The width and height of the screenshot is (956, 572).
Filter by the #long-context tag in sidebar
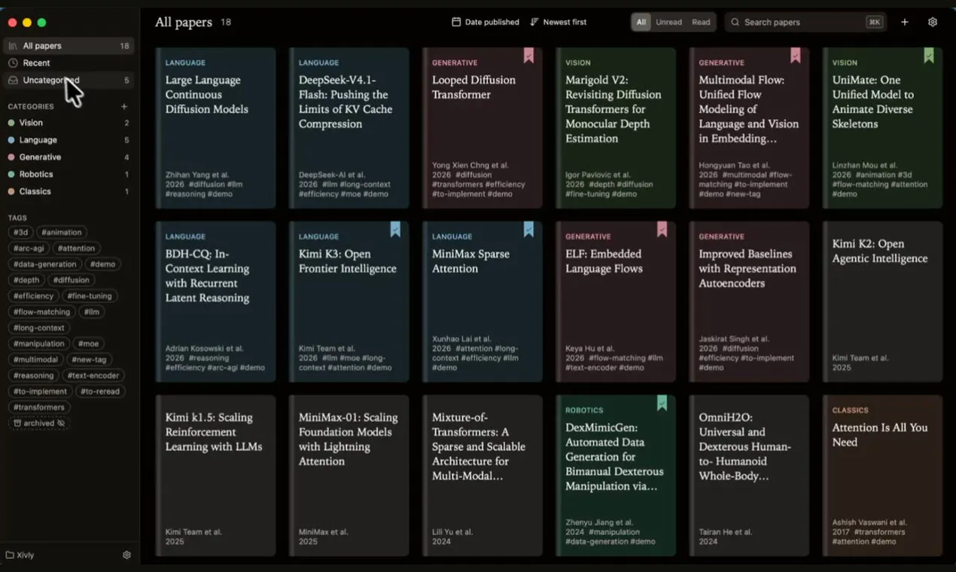(x=39, y=328)
